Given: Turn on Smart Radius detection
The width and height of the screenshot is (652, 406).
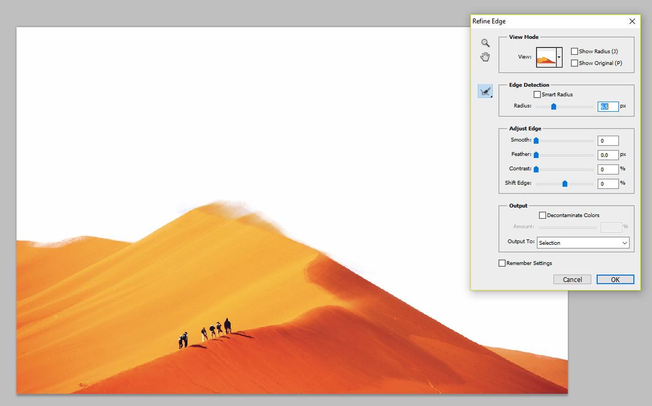Looking at the screenshot, I should coord(537,94).
